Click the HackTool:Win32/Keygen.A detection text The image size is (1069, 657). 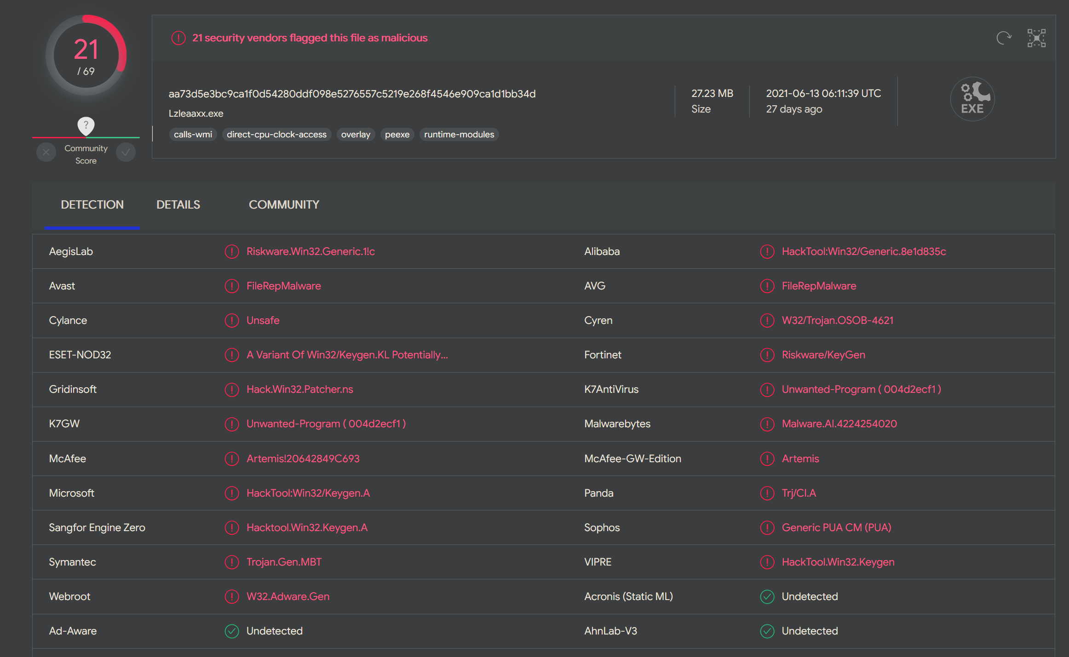pos(308,493)
